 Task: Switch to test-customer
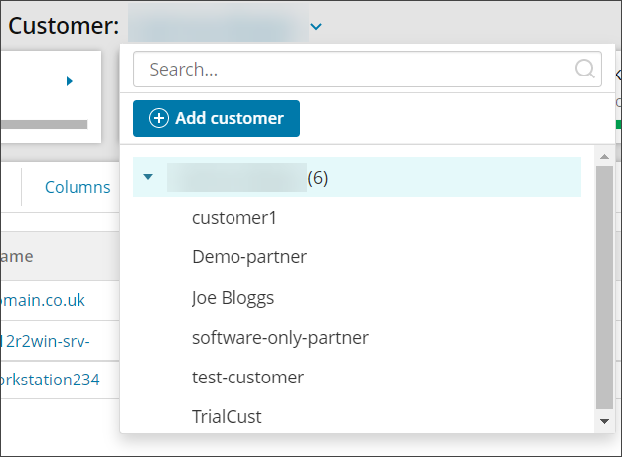247,377
